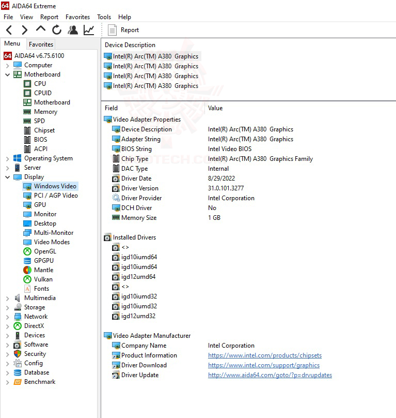Go up one level with Up arrow
396x418 pixels.
coord(40,29)
